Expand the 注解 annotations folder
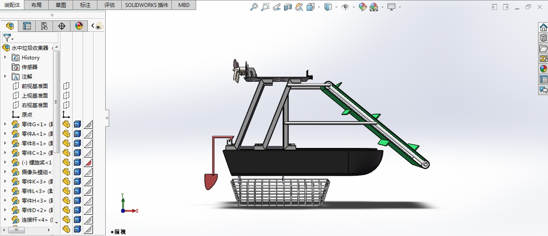 coord(5,76)
